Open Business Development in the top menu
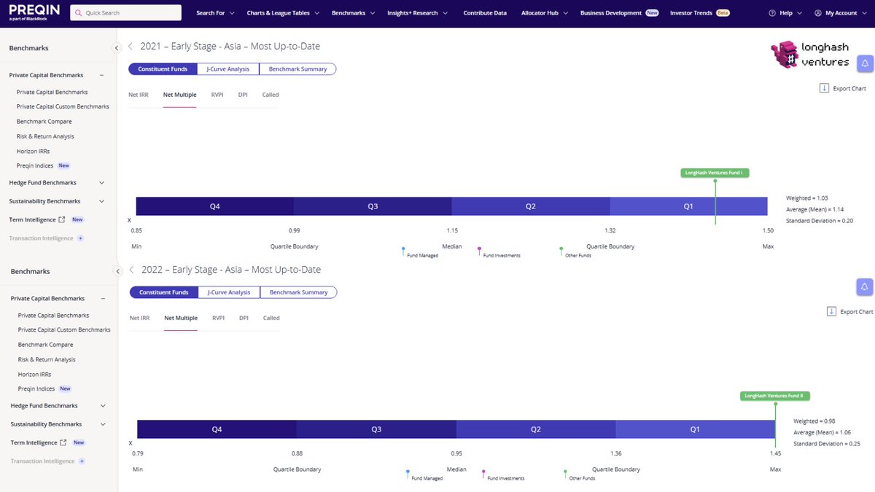875x492 pixels. coord(619,13)
